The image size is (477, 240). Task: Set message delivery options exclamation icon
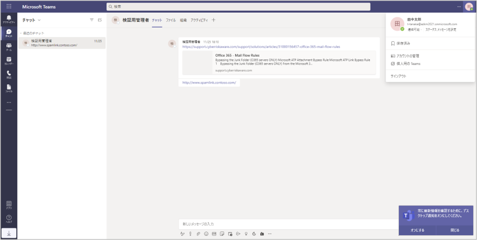click(190, 234)
